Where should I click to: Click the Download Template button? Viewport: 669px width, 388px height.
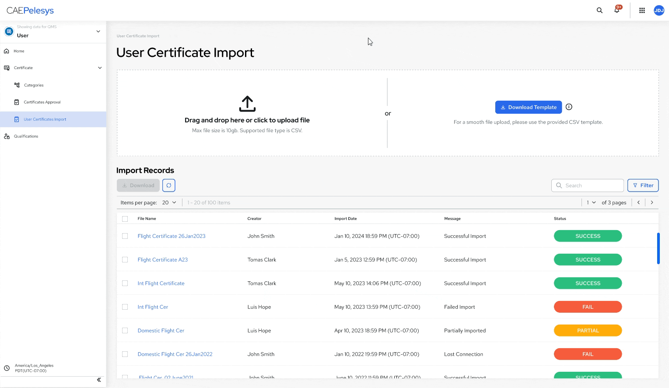[x=528, y=107]
